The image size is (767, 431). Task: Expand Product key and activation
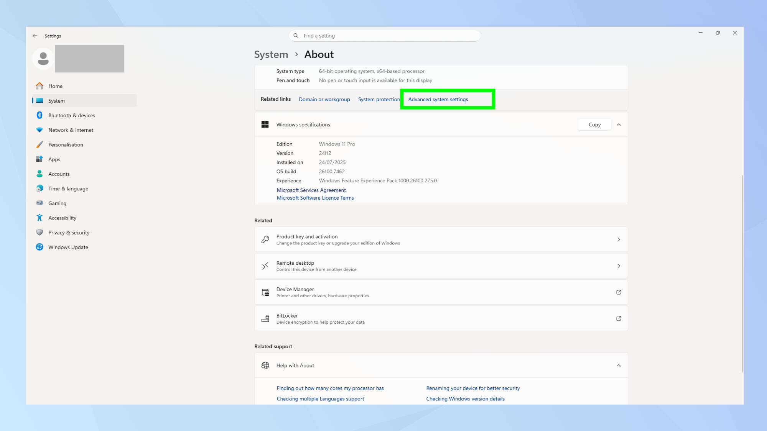point(619,239)
